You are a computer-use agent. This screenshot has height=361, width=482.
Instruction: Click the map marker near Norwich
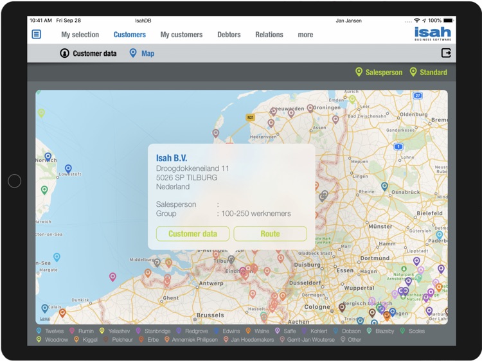tap(48, 157)
